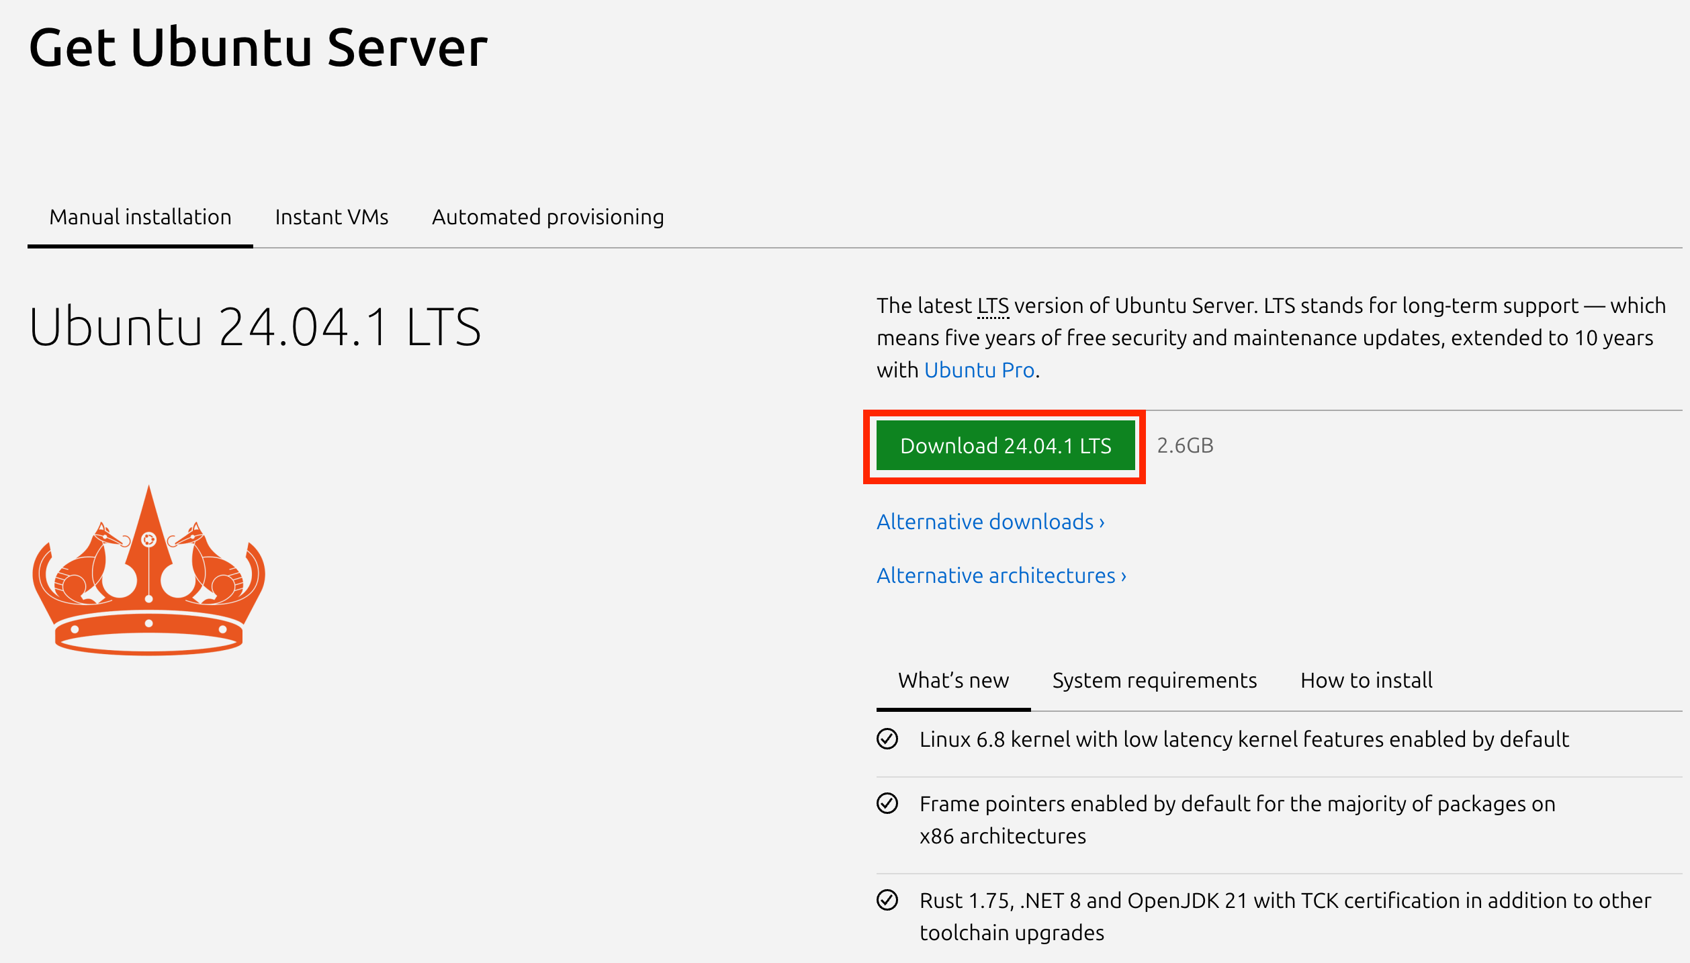Click the orange crown mascot logo
Viewport: 1690px width, 963px height.
click(x=148, y=570)
